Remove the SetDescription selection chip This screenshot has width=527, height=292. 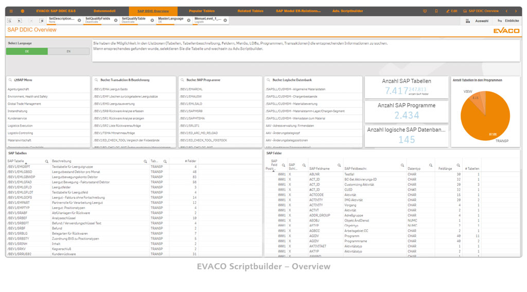(x=79, y=21)
